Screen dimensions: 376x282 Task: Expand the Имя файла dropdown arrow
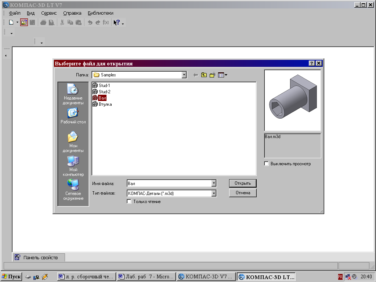(x=214, y=184)
